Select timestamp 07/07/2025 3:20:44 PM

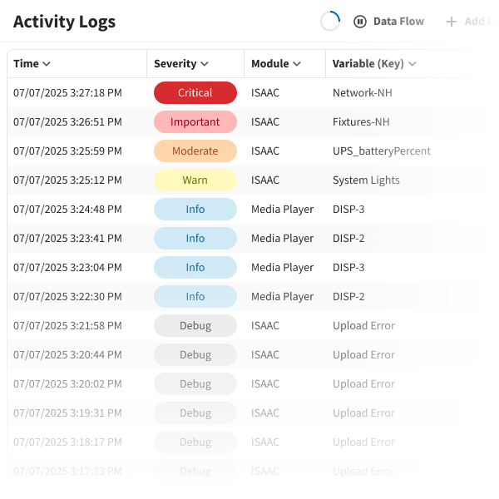67,355
